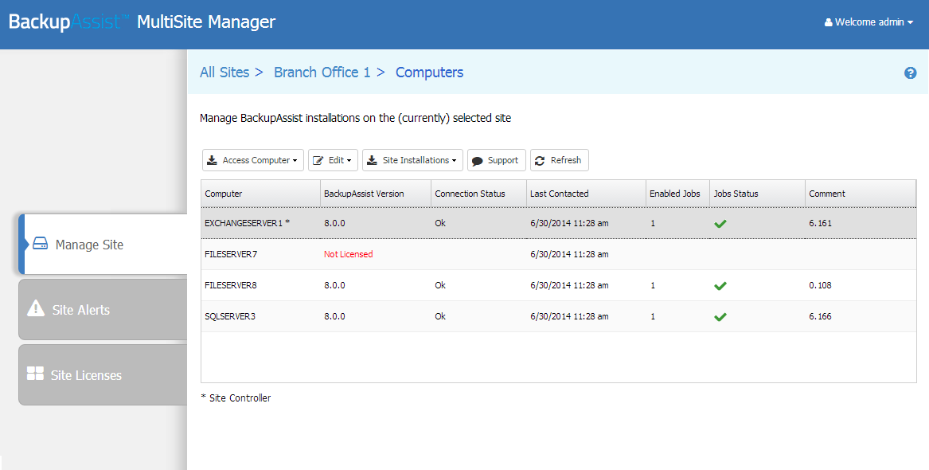Click the 8.0.0 version for SQLSERVER3
Image resolution: width=929 pixels, height=470 pixels.
335,316
